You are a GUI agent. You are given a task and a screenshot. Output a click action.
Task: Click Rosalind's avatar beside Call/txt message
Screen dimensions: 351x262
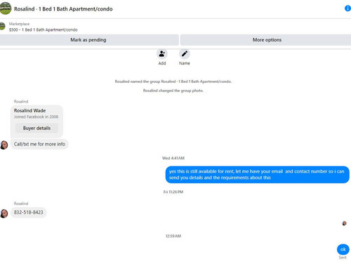(x=4, y=145)
